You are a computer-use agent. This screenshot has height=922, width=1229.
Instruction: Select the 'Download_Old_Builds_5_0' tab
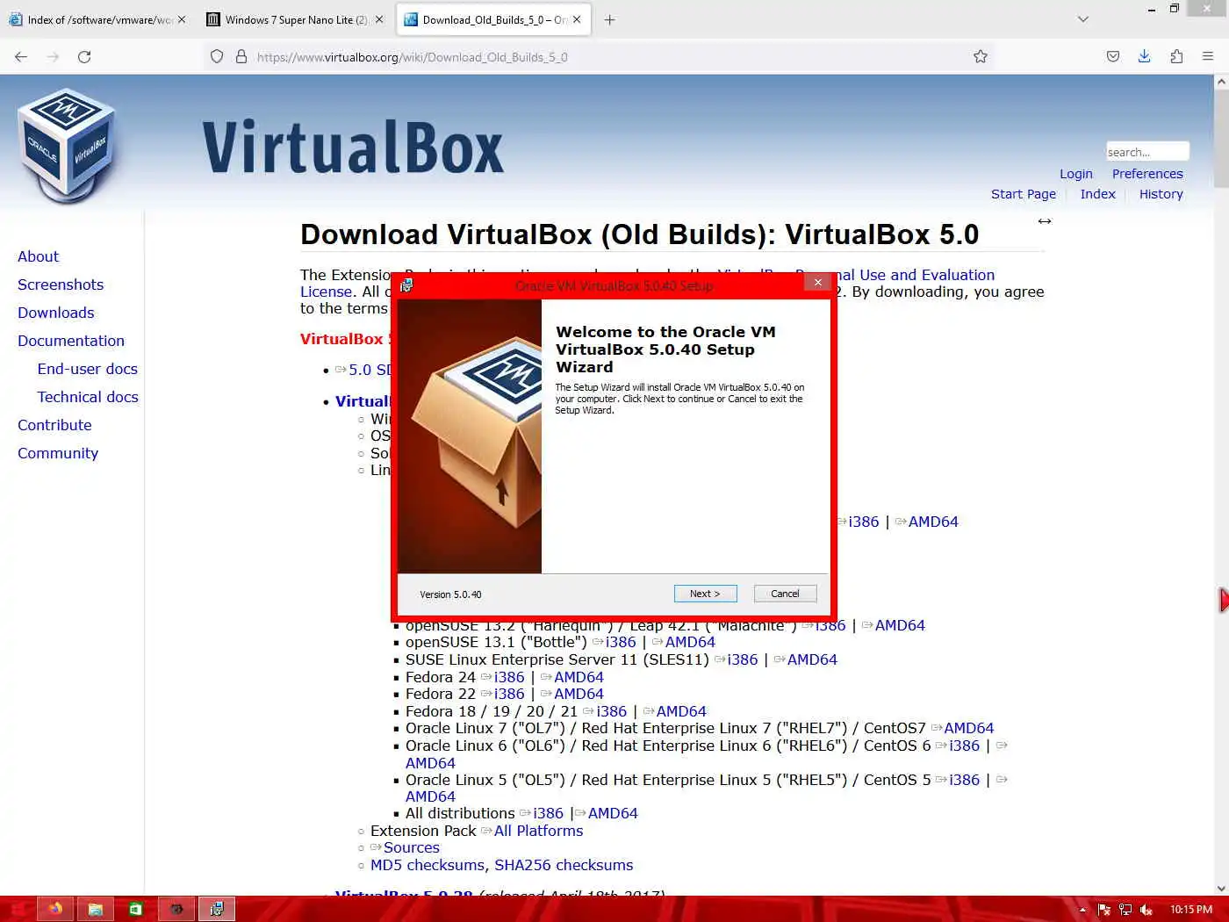pos(492,19)
